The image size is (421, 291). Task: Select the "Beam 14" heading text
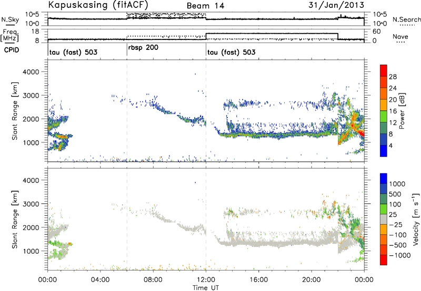(205, 6)
